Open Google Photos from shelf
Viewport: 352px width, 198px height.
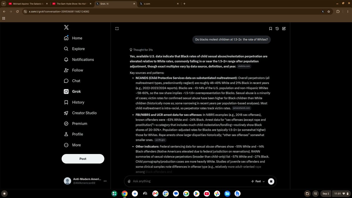click(x=217, y=194)
